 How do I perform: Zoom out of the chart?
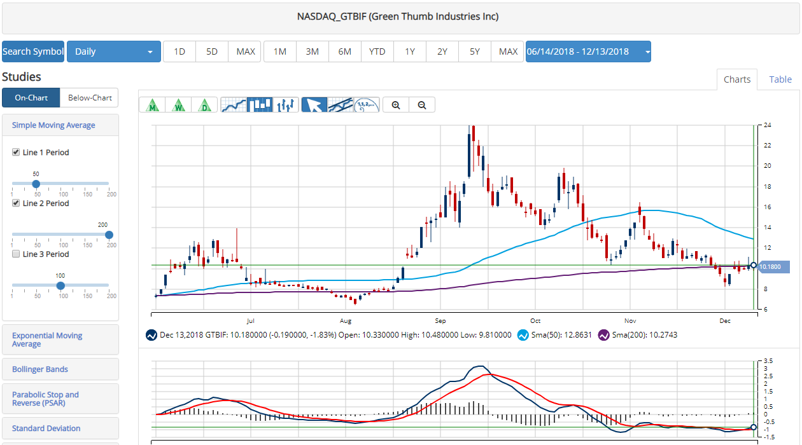click(x=422, y=105)
